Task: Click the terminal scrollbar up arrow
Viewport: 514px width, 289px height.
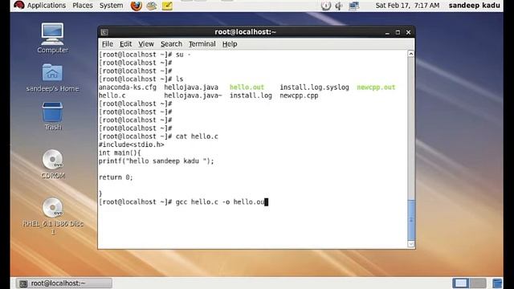Action: (410, 54)
